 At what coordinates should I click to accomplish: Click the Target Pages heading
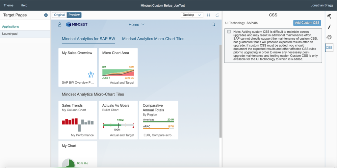pos(15,15)
